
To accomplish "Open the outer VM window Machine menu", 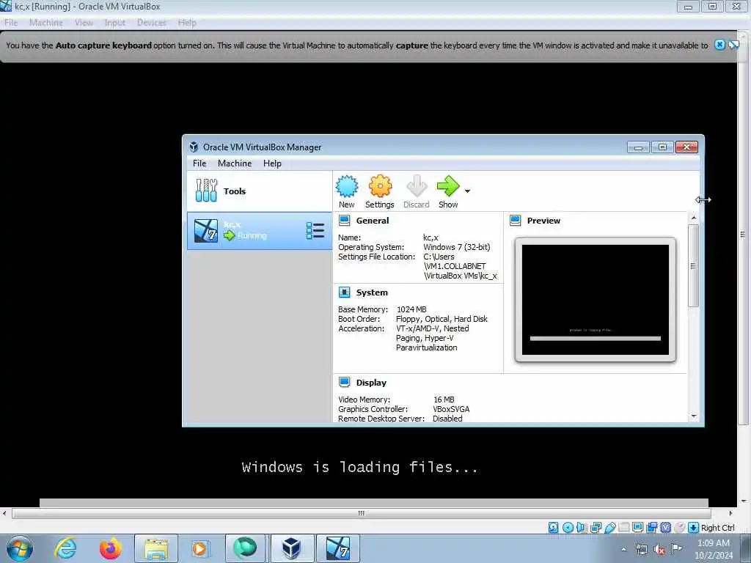I will click(46, 23).
